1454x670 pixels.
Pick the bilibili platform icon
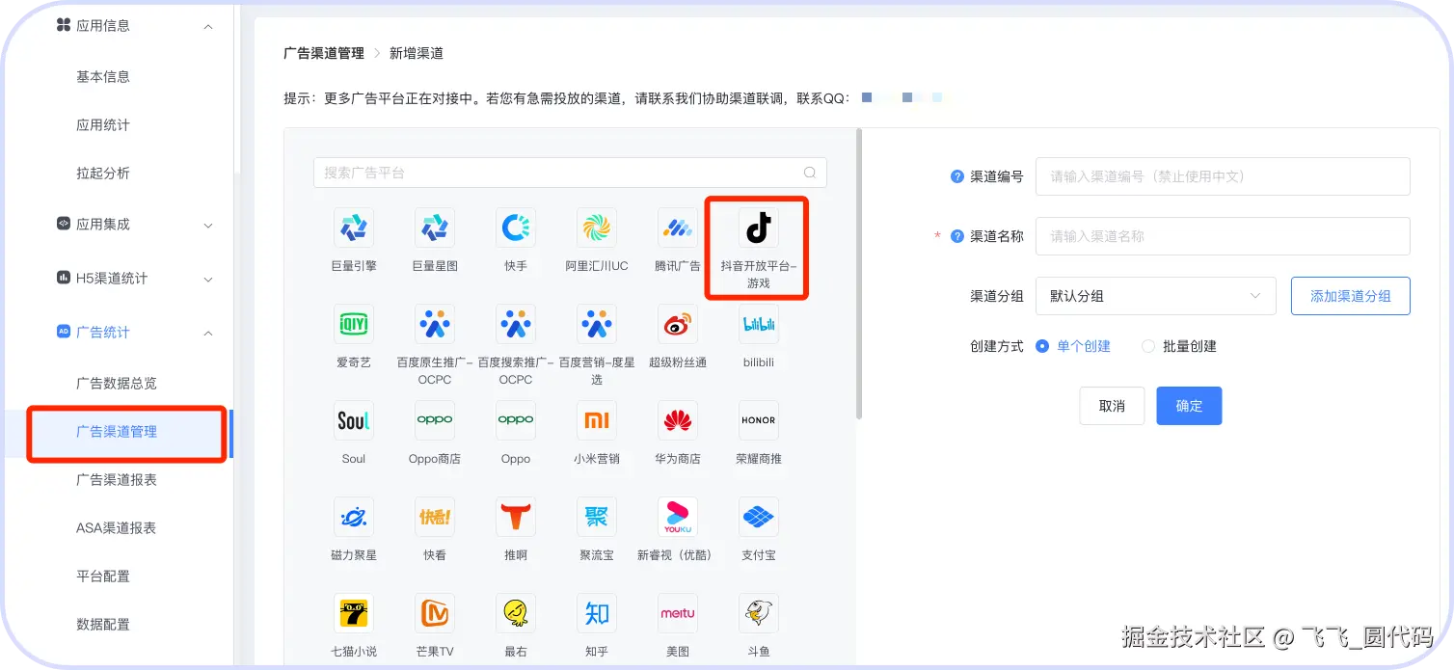pyautogui.click(x=759, y=325)
